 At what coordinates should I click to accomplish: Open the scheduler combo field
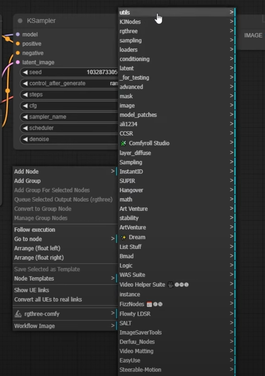[69, 128]
